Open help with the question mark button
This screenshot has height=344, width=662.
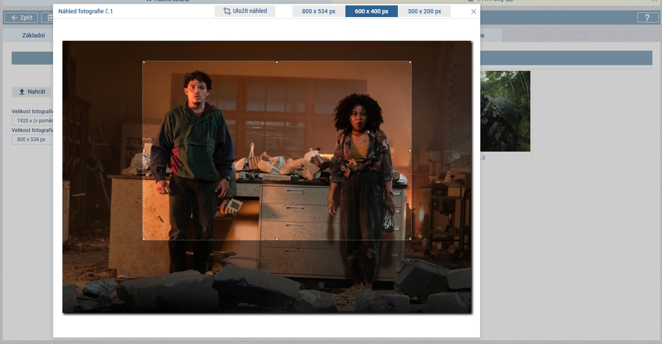pyautogui.click(x=647, y=17)
